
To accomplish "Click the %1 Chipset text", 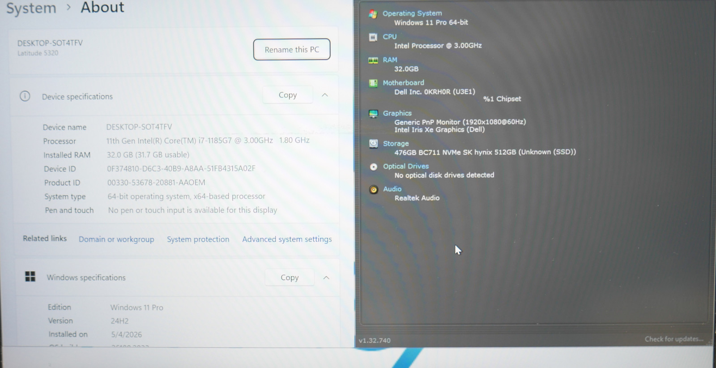I will 502,99.
